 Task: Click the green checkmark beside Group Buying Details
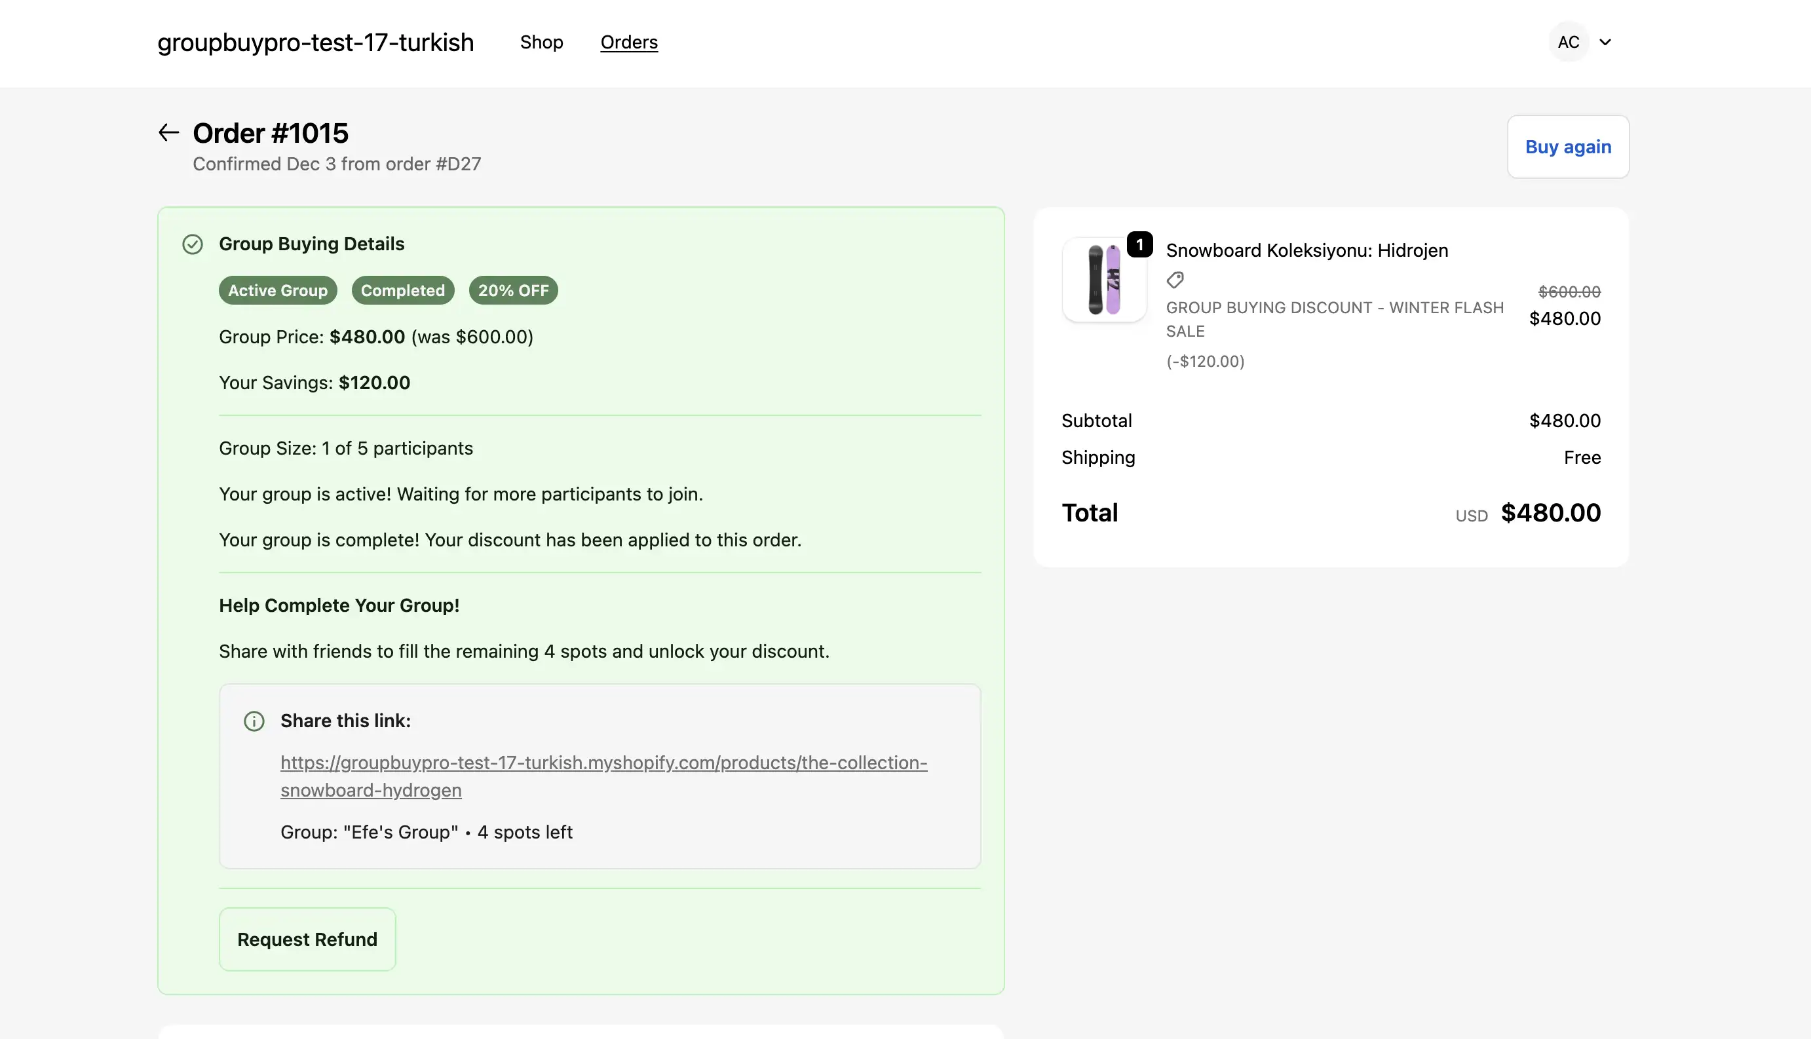192,244
